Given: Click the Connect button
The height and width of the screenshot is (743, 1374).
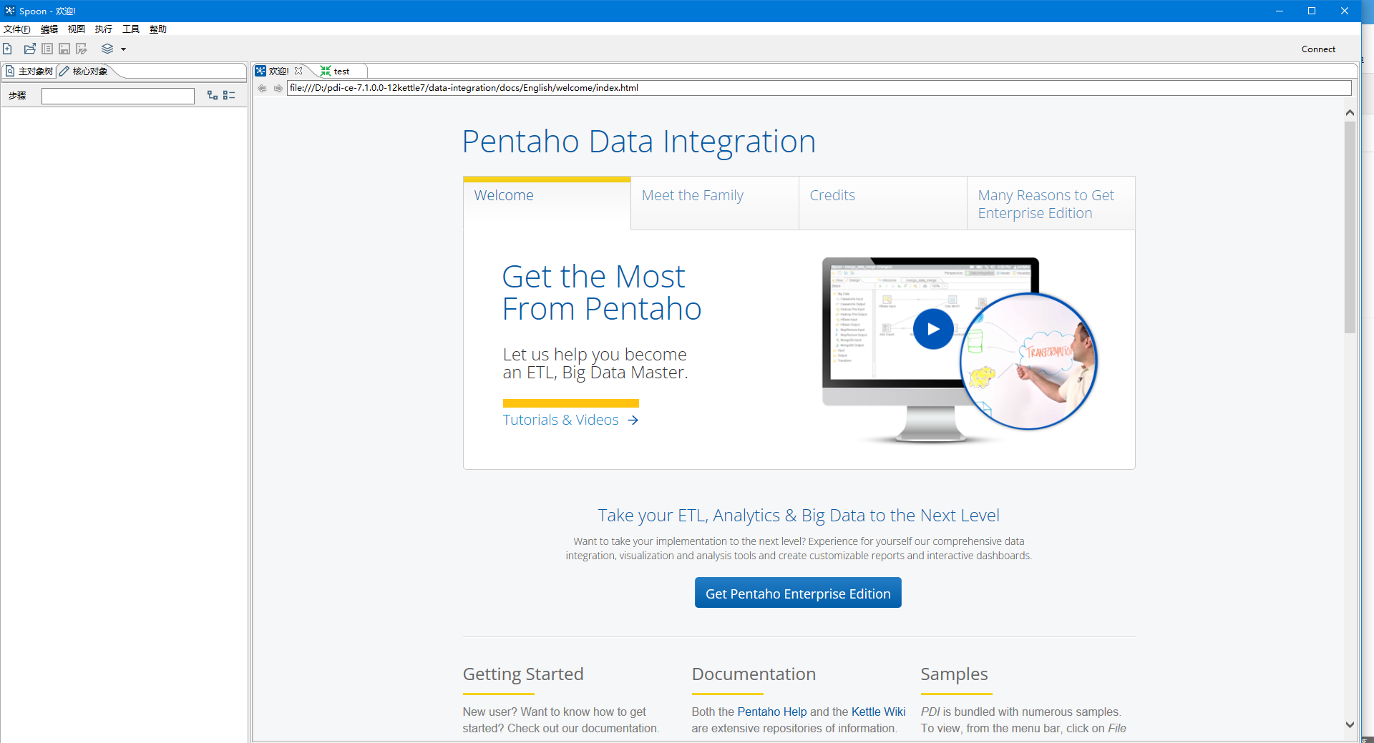Looking at the screenshot, I should click(x=1318, y=49).
